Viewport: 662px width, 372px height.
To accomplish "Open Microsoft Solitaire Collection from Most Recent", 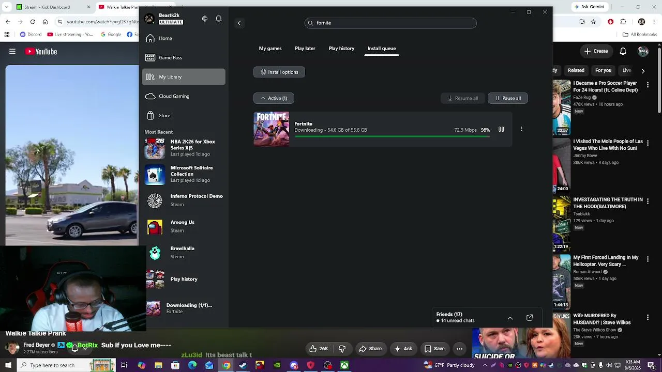I will click(184, 174).
